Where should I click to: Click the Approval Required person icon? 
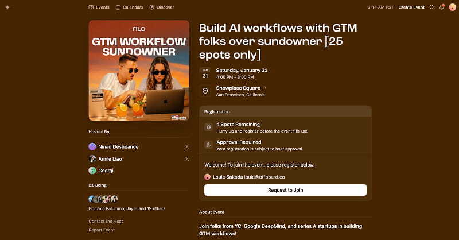tap(208, 145)
